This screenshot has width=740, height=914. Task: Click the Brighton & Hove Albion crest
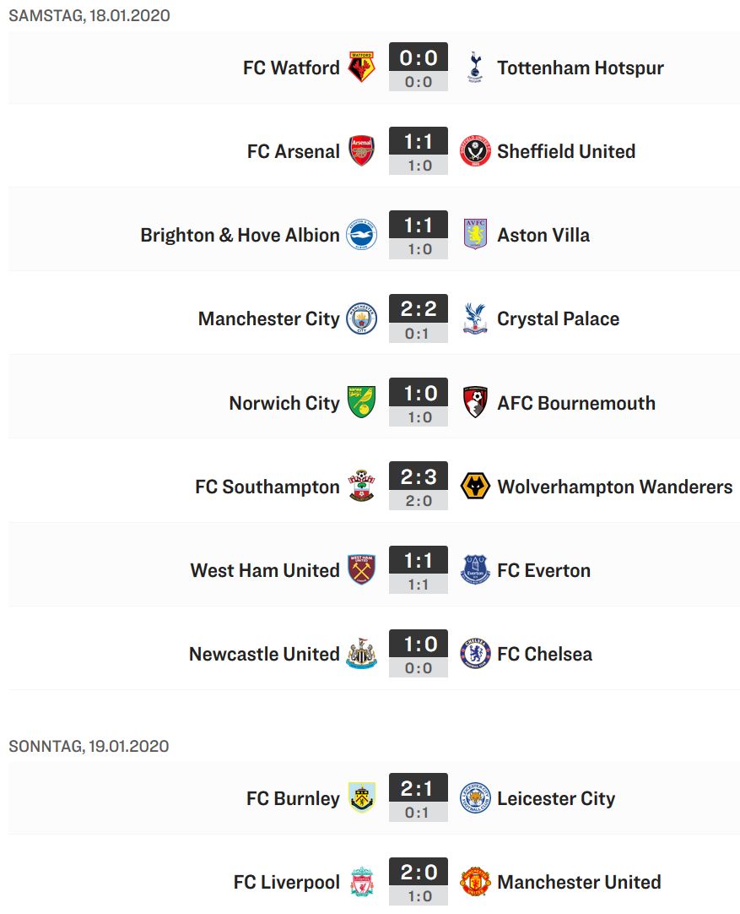361,234
